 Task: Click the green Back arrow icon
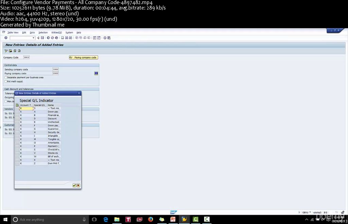tap(48, 38)
